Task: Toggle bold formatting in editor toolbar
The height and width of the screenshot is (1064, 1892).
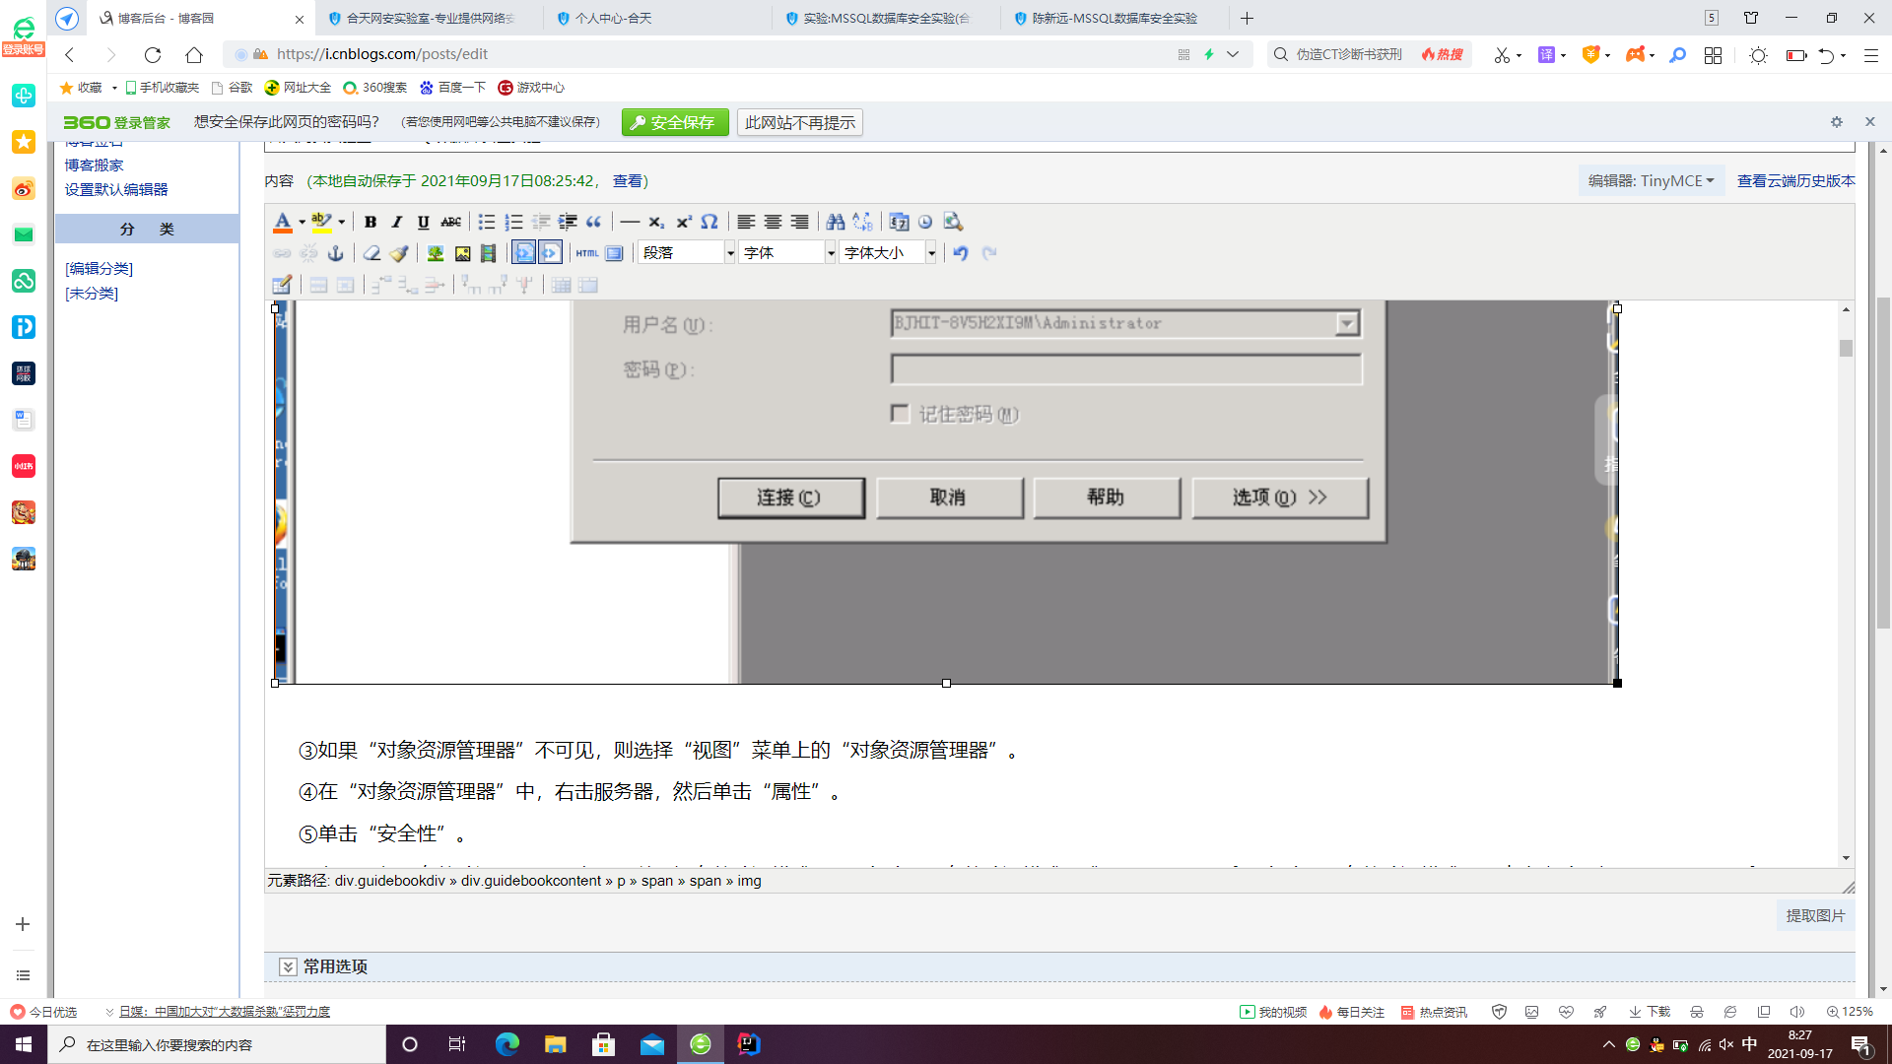Action: pyautogui.click(x=371, y=222)
